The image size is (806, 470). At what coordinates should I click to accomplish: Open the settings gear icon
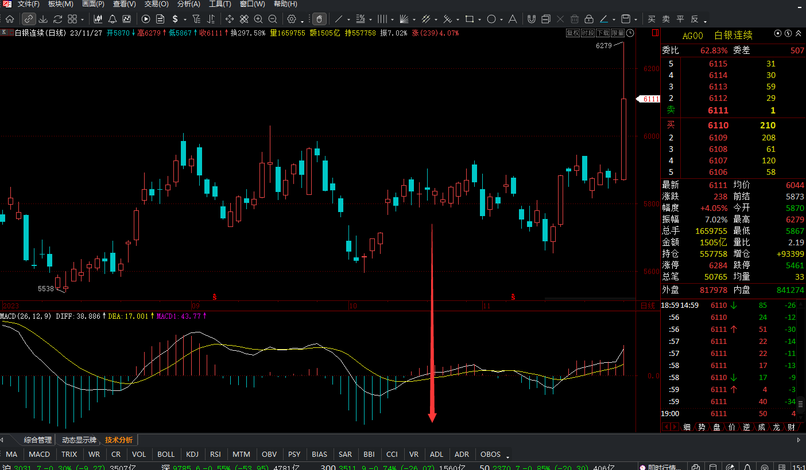292,19
